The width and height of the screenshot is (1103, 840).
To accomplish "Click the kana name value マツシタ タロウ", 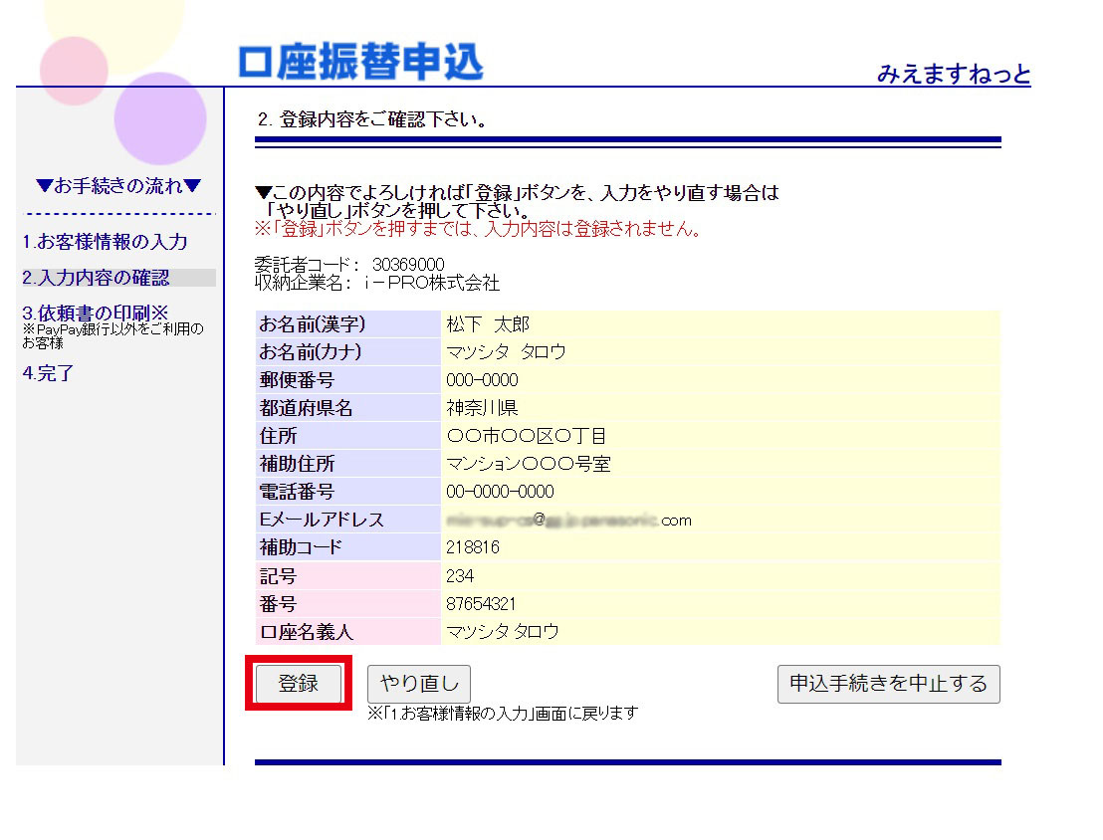I will click(x=506, y=352).
